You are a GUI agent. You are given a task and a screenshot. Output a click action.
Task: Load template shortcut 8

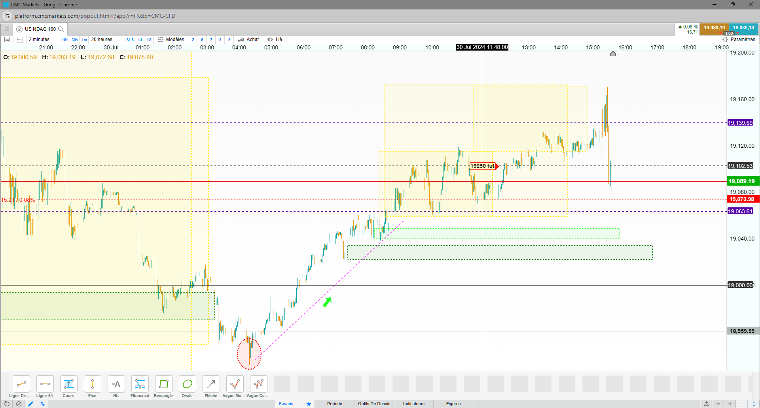pyautogui.click(x=220, y=39)
